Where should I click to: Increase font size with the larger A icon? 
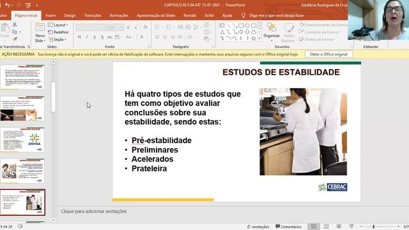click(128, 27)
